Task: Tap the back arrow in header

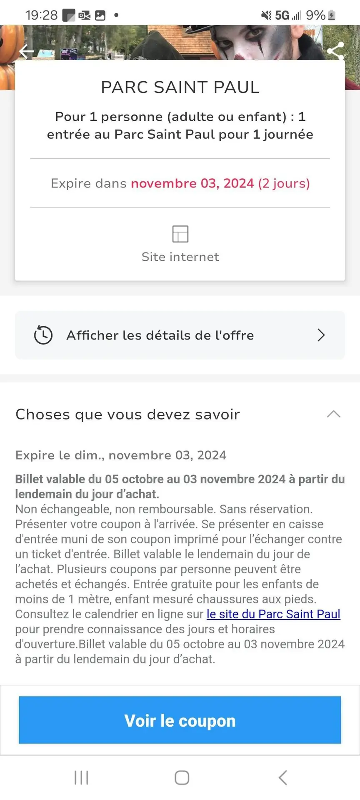Action: click(26, 52)
